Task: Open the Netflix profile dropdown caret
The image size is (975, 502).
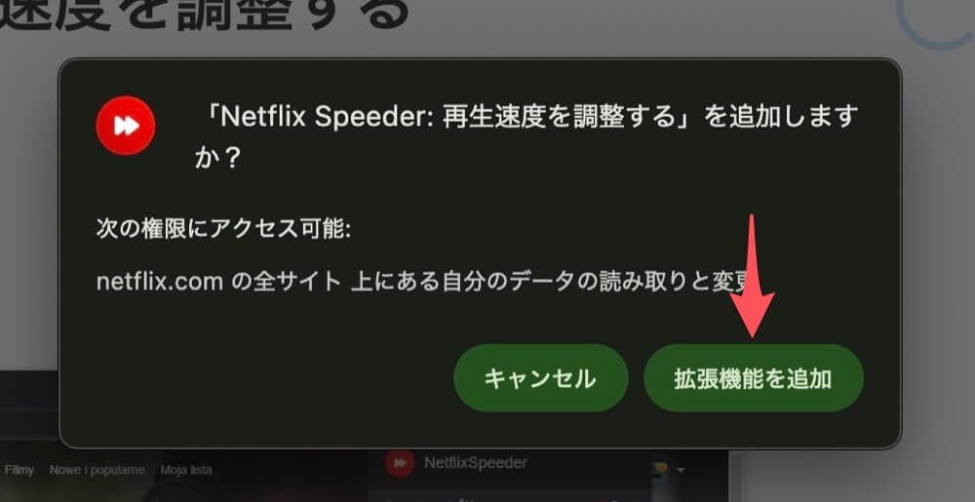Action: [681, 470]
